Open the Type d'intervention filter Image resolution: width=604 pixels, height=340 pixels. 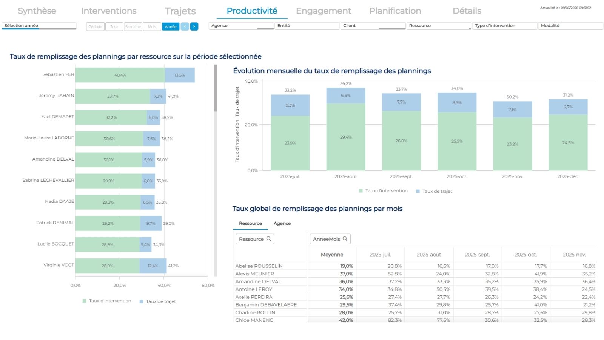pyautogui.click(x=505, y=26)
